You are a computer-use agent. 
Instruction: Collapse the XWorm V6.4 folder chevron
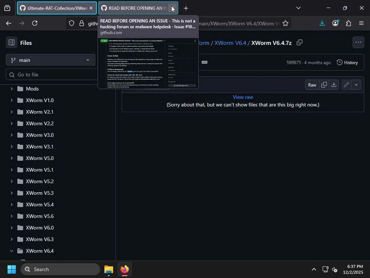[x=11, y=251]
